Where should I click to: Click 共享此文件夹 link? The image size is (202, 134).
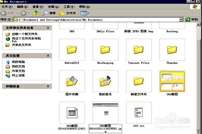22,45
